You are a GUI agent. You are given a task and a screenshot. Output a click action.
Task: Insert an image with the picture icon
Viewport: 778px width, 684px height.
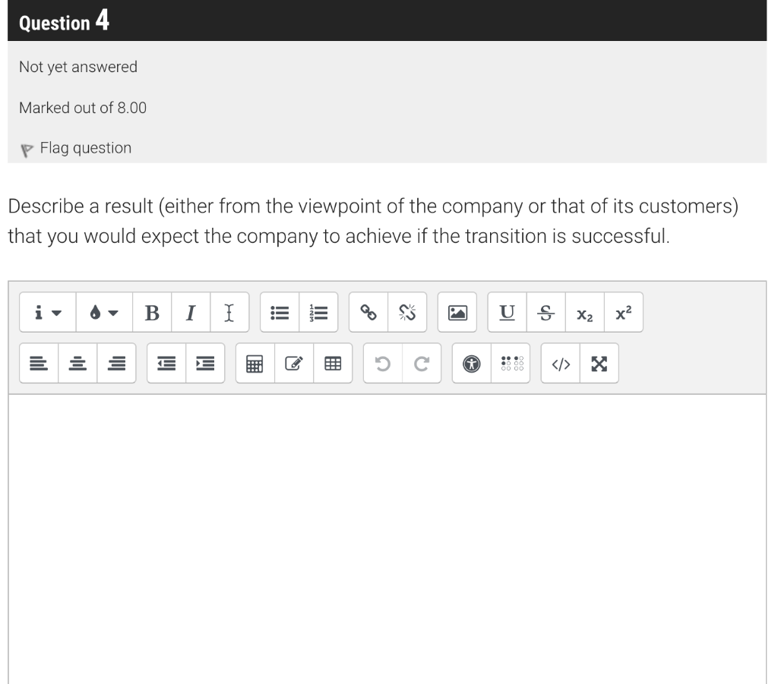click(x=457, y=312)
